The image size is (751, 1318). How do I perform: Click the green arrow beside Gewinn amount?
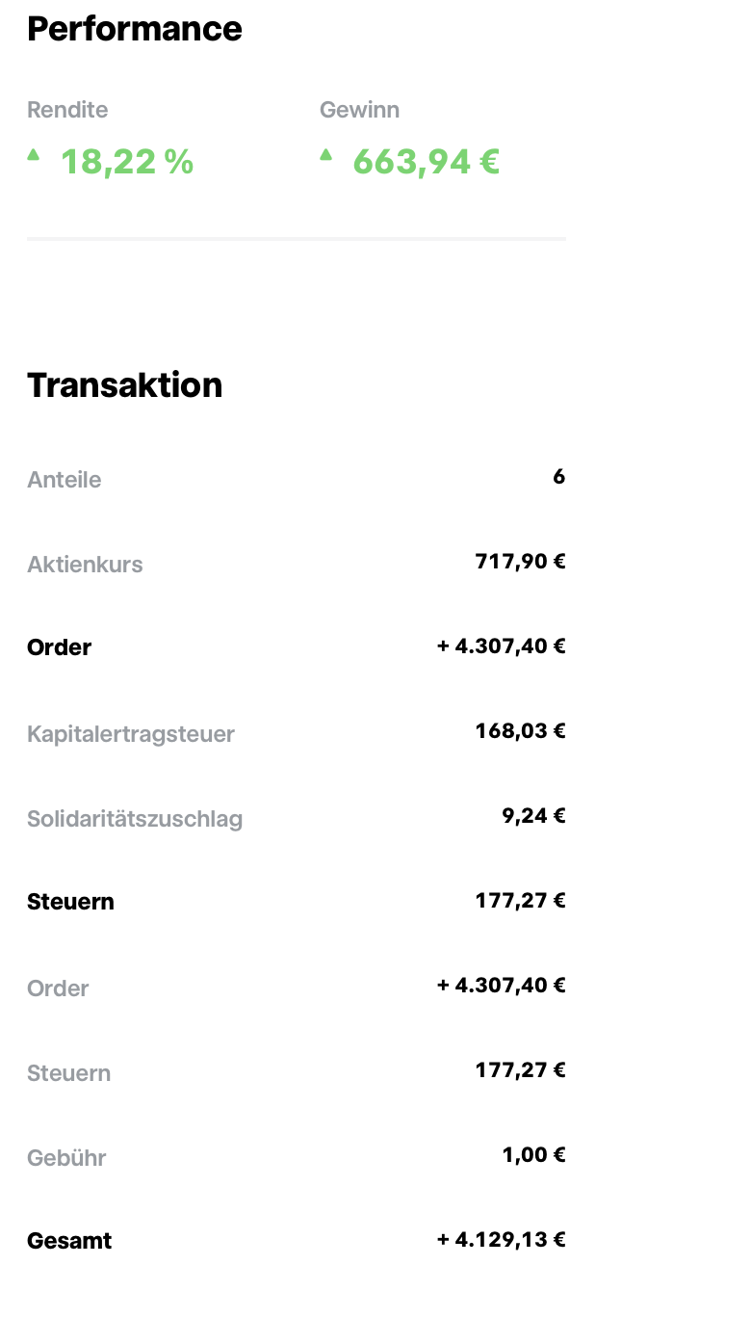pos(326,154)
